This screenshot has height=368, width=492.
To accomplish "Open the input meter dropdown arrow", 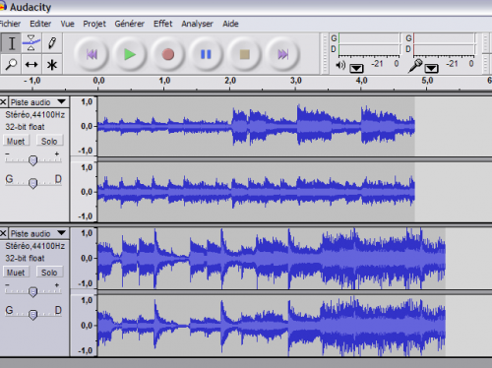I will (431, 68).
